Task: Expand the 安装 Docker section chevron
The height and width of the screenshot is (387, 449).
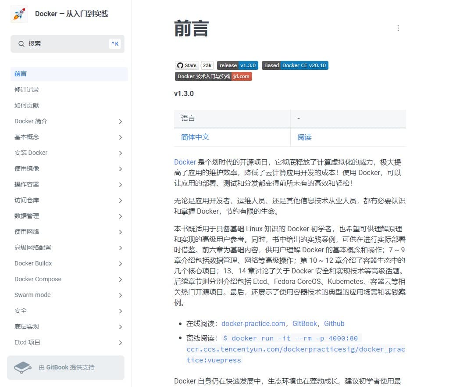Action: [x=120, y=153]
